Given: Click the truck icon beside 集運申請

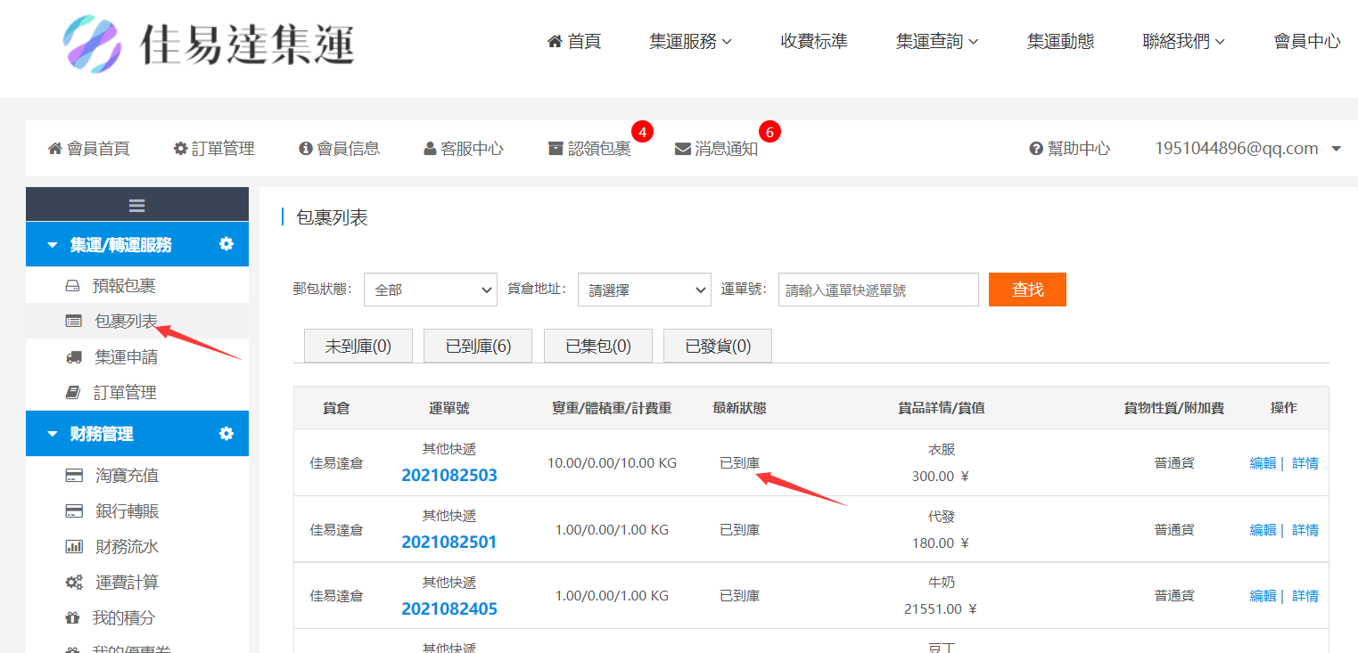Looking at the screenshot, I should (x=73, y=357).
